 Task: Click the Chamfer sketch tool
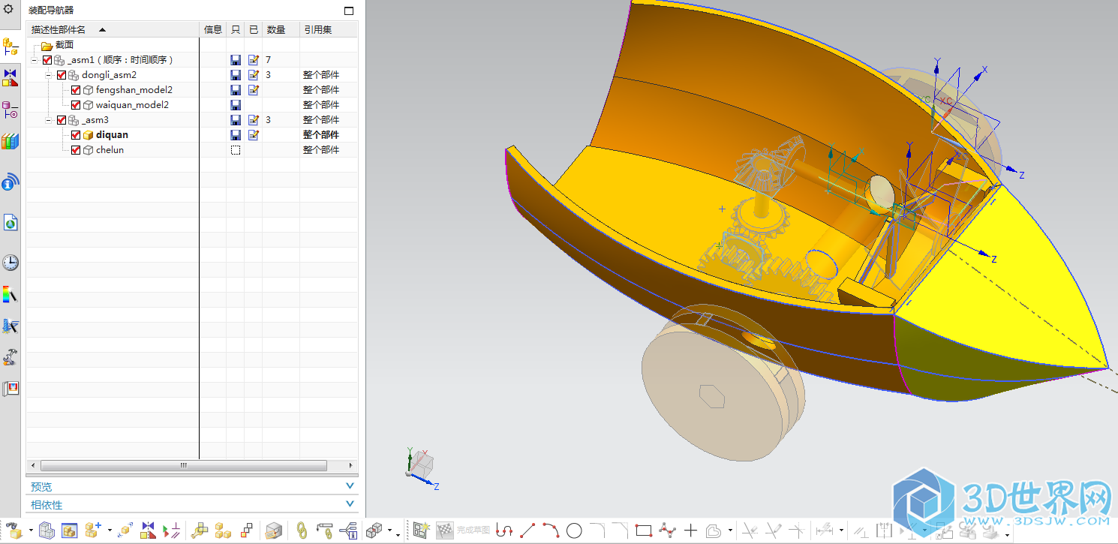(620, 530)
